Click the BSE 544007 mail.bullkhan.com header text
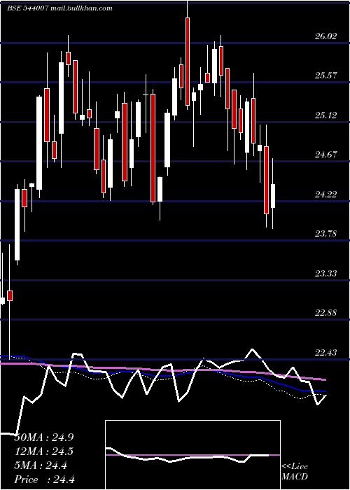 [x=59, y=8]
